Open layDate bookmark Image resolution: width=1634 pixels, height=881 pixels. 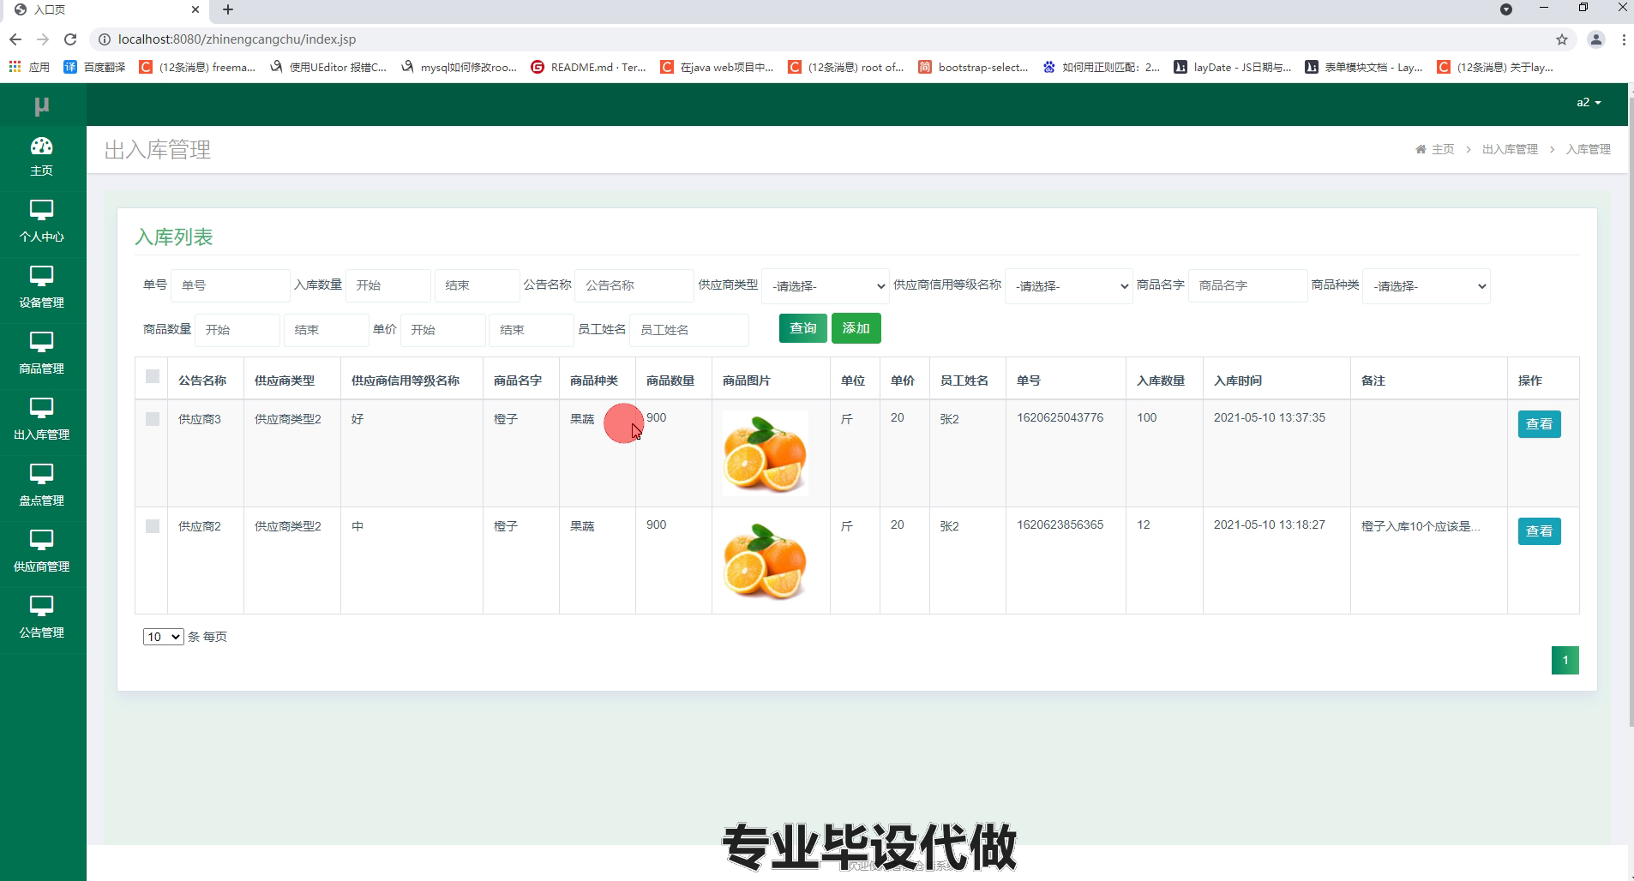point(1233,67)
